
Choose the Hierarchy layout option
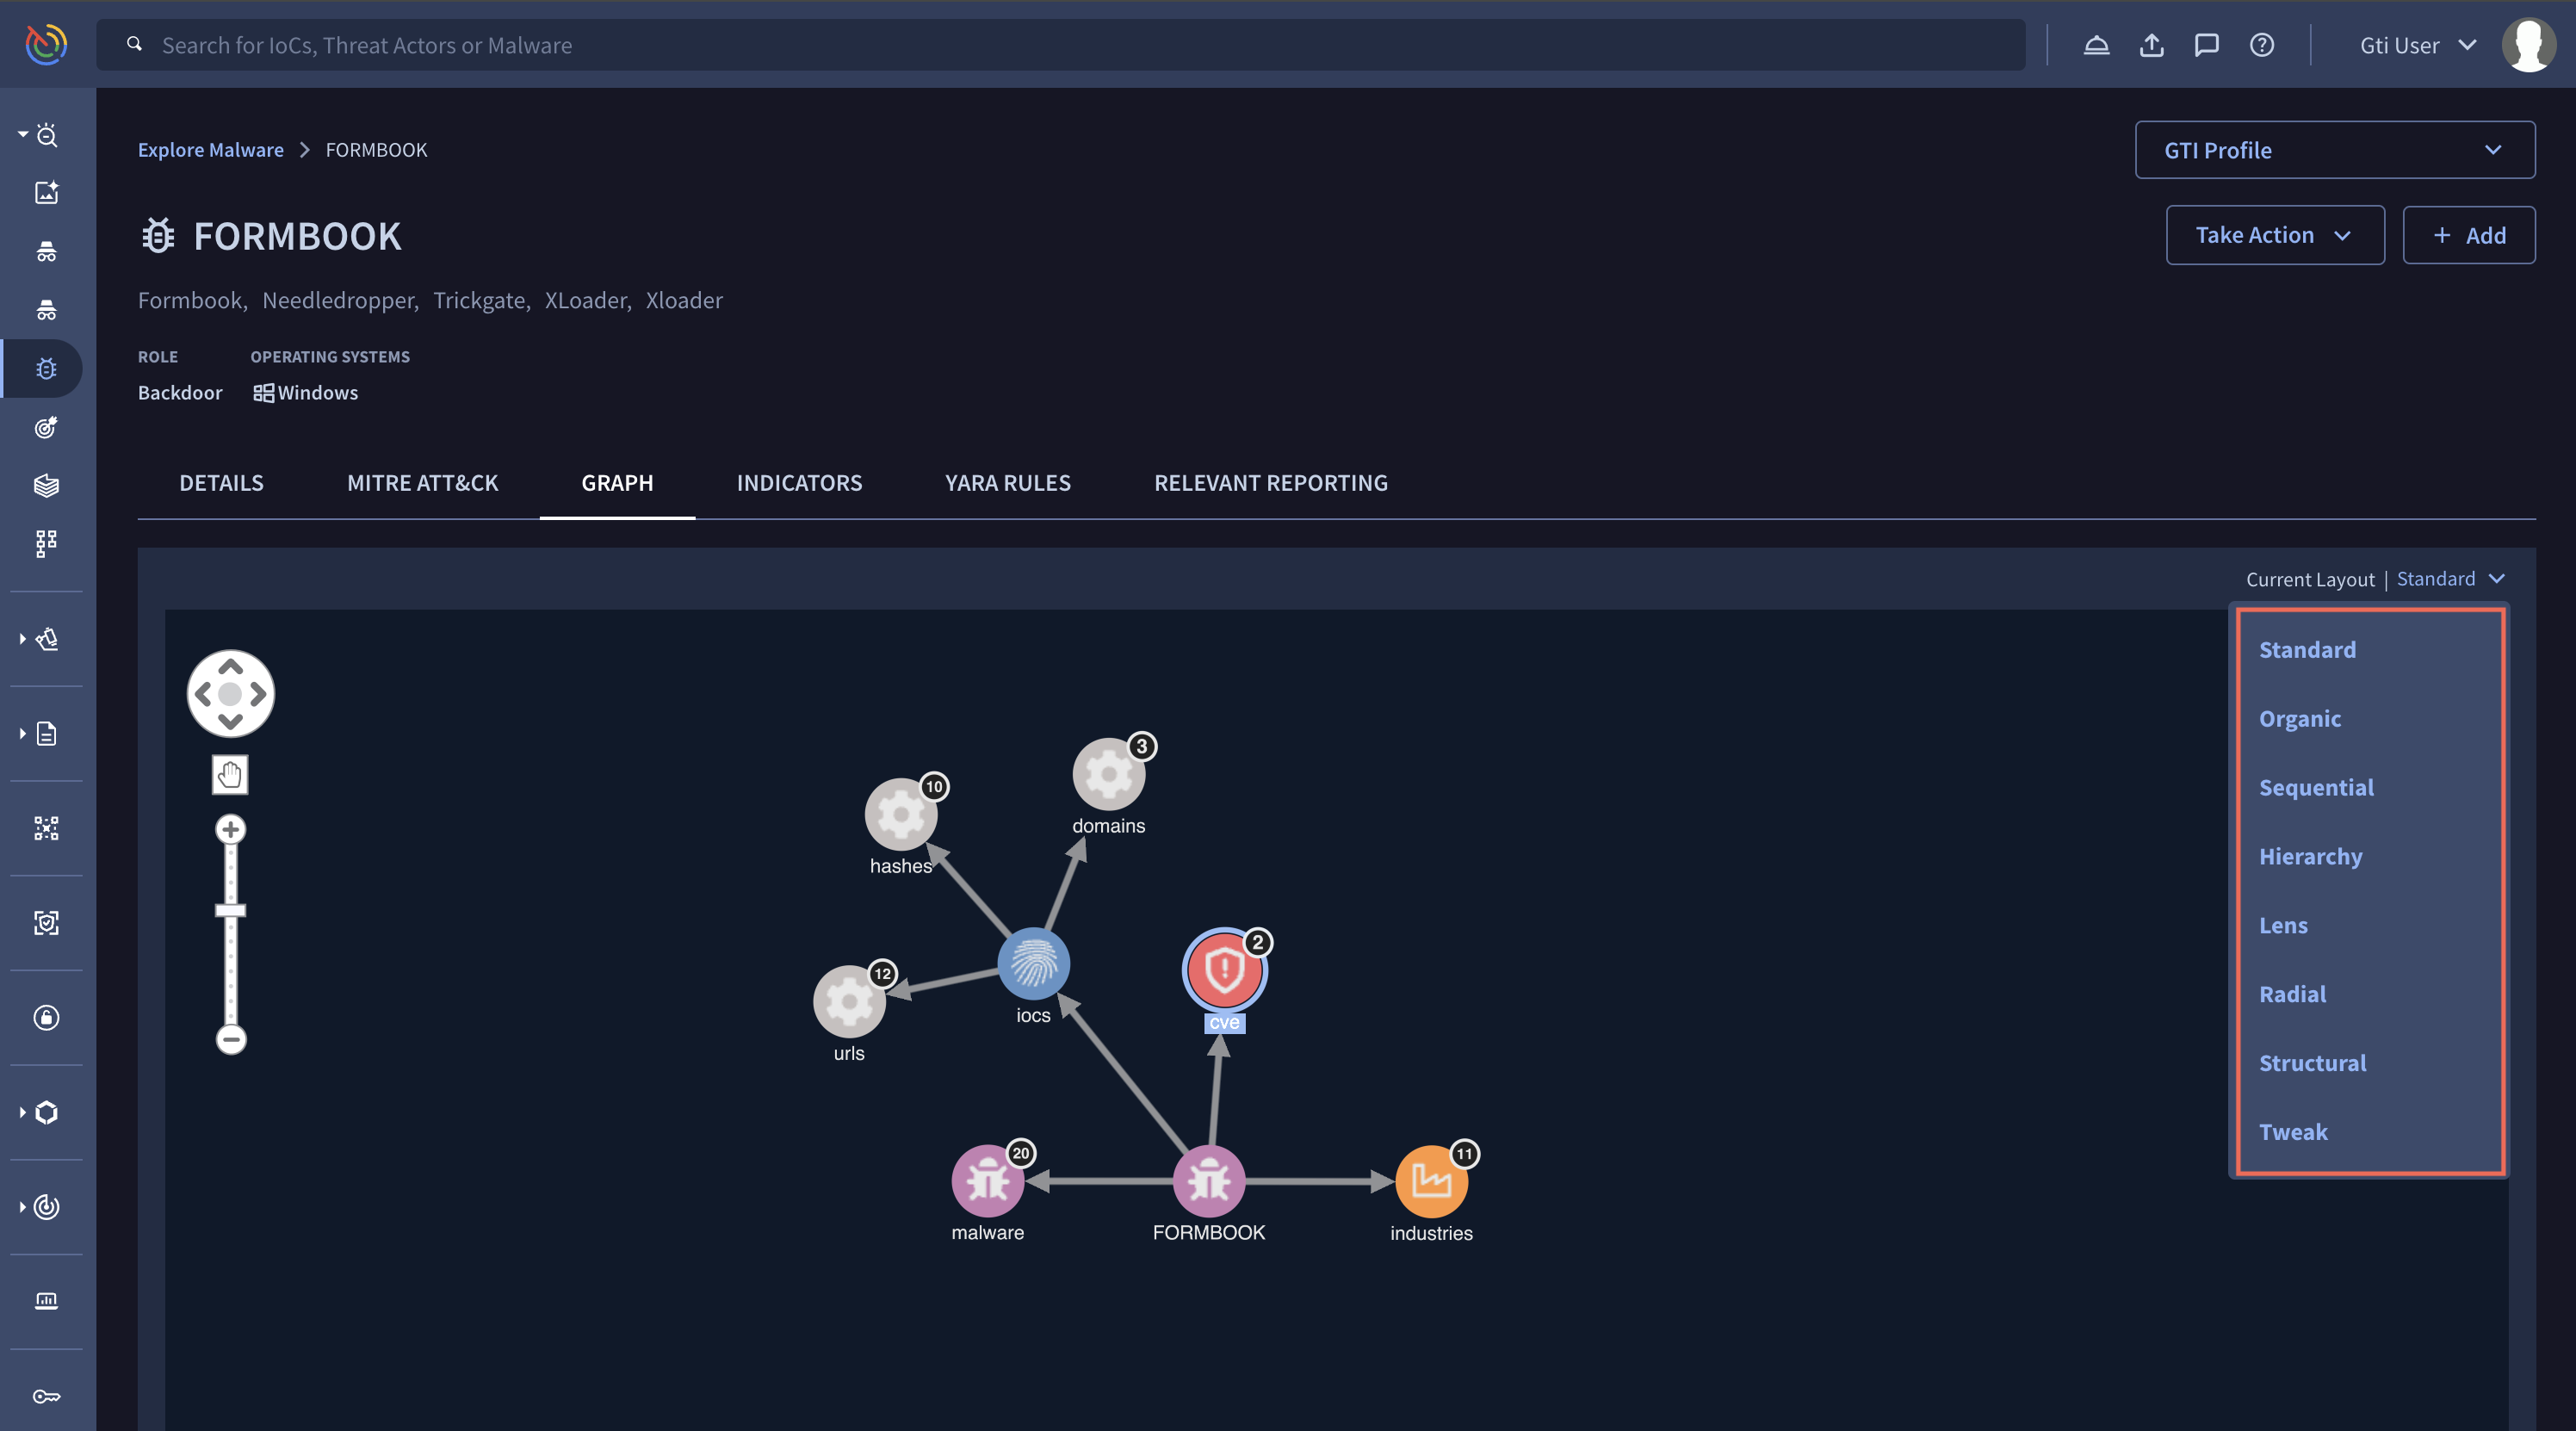(x=2310, y=857)
